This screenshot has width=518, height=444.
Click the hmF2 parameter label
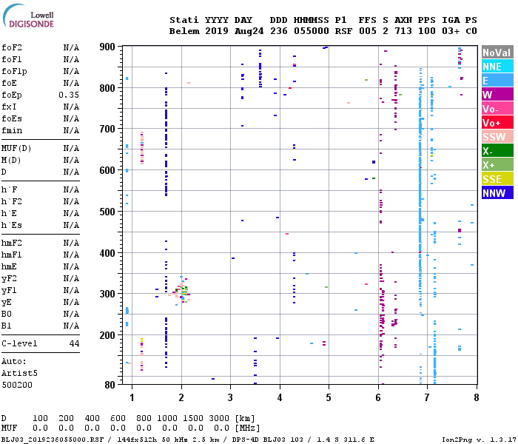pos(12,243)
